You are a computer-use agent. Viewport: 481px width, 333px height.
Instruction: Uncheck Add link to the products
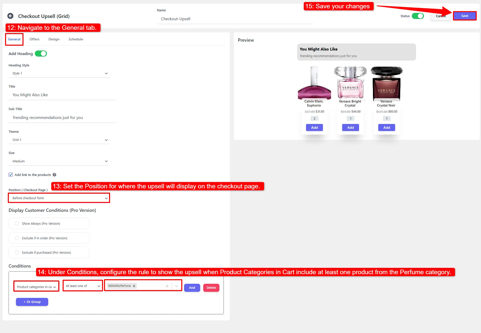(x=11, y=175)
